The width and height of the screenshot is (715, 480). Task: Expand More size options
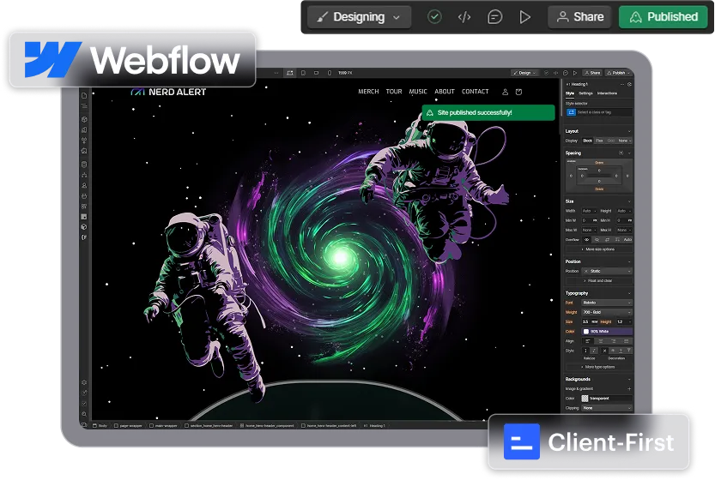(x=597, y=249)
